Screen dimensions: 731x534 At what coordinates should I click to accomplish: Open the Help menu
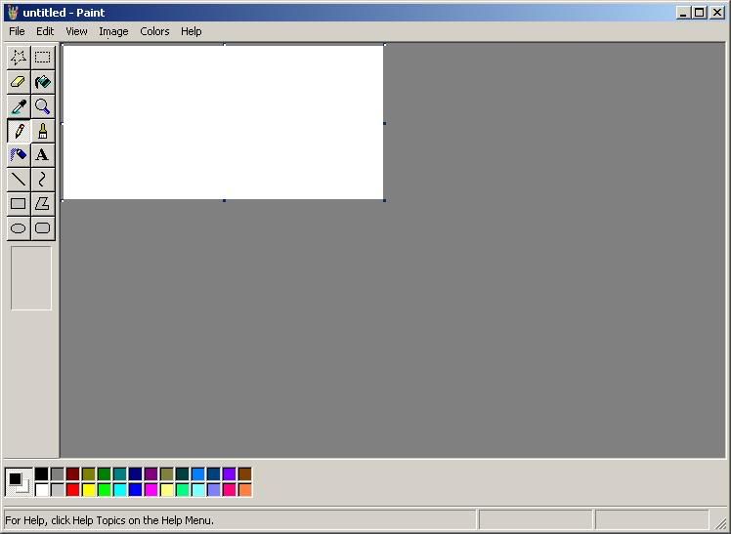192,31
